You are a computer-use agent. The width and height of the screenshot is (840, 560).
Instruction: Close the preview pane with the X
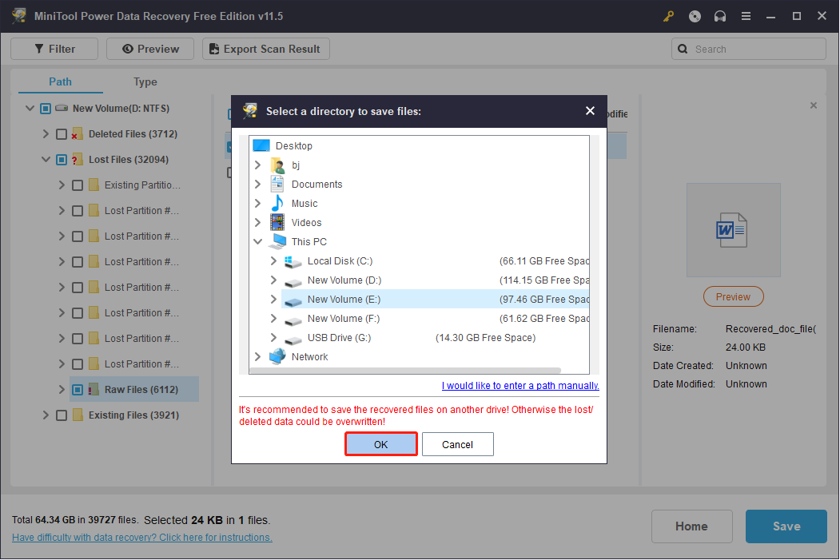(x=813, y=105)
